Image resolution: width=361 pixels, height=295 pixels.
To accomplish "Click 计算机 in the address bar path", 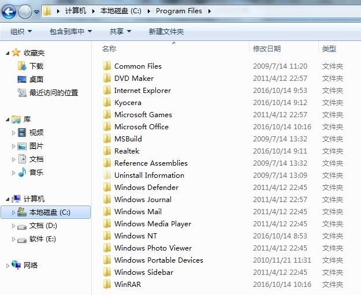I will click(76, 11).
